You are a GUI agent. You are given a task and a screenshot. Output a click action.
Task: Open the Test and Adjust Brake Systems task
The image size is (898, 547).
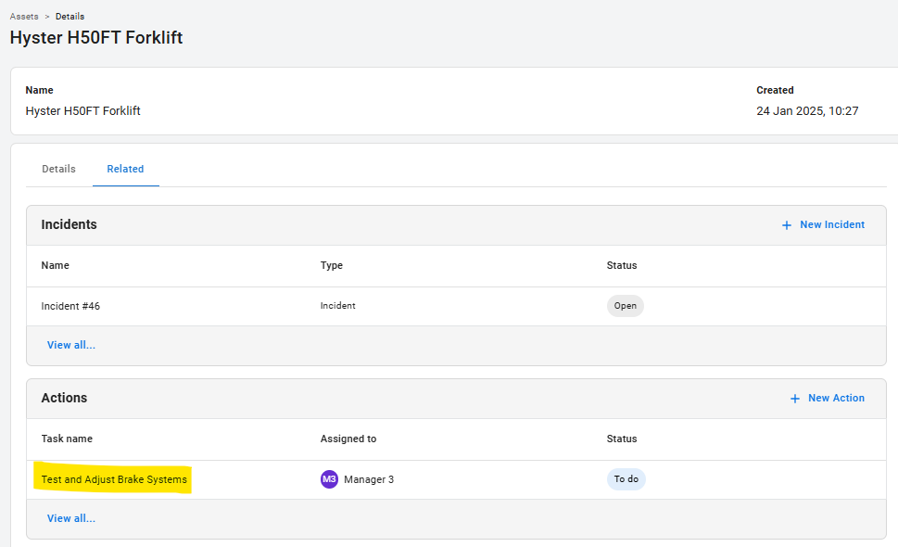click(x=114, y=479)
